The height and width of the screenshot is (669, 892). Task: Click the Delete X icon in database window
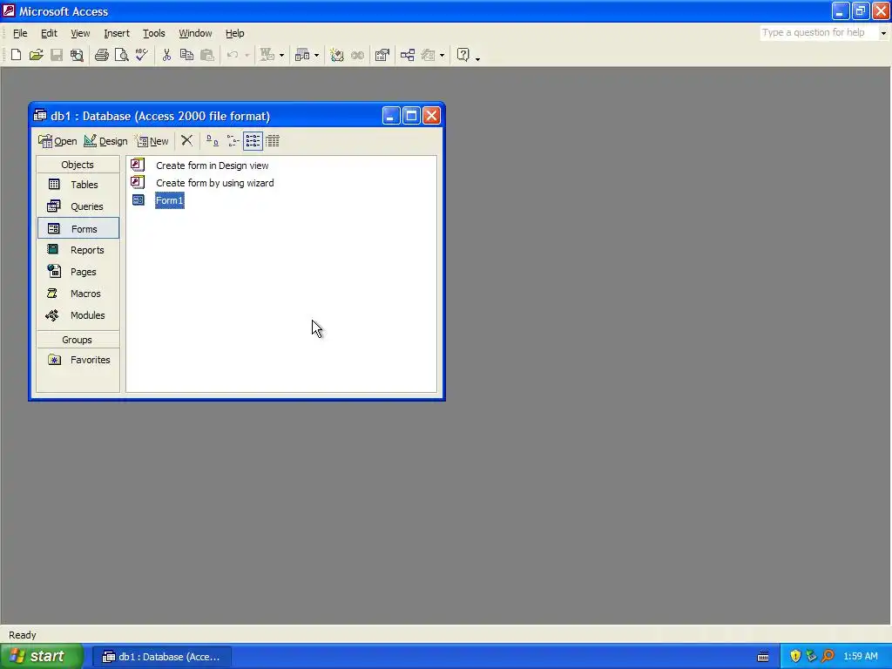pyautogui.click(x=186, y=140)
